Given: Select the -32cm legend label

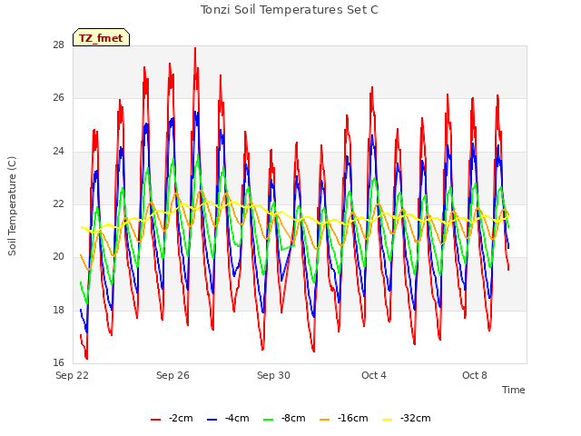Looking at the screenshot, I should [415, 418].
